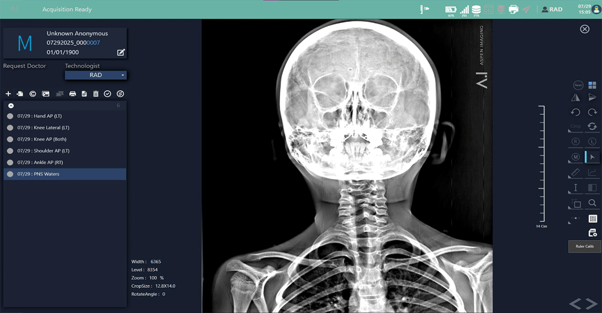Expand the grid layout options

point(592,84)
